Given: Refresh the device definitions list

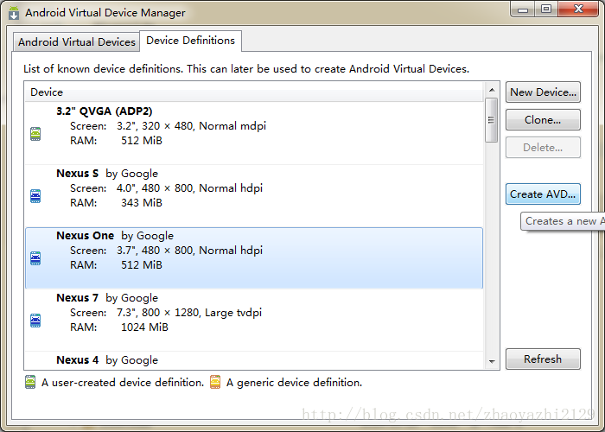Looking at the screenshot, I should click(543, 359).
